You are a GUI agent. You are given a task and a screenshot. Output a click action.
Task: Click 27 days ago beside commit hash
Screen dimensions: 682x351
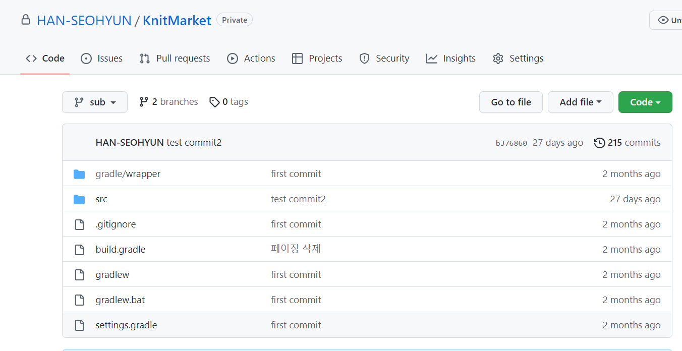558,143
